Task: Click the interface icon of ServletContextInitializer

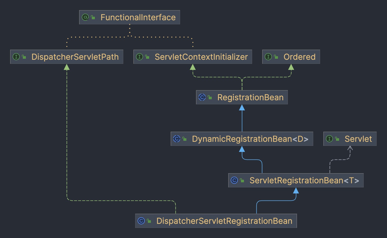Action: point(139,57)
